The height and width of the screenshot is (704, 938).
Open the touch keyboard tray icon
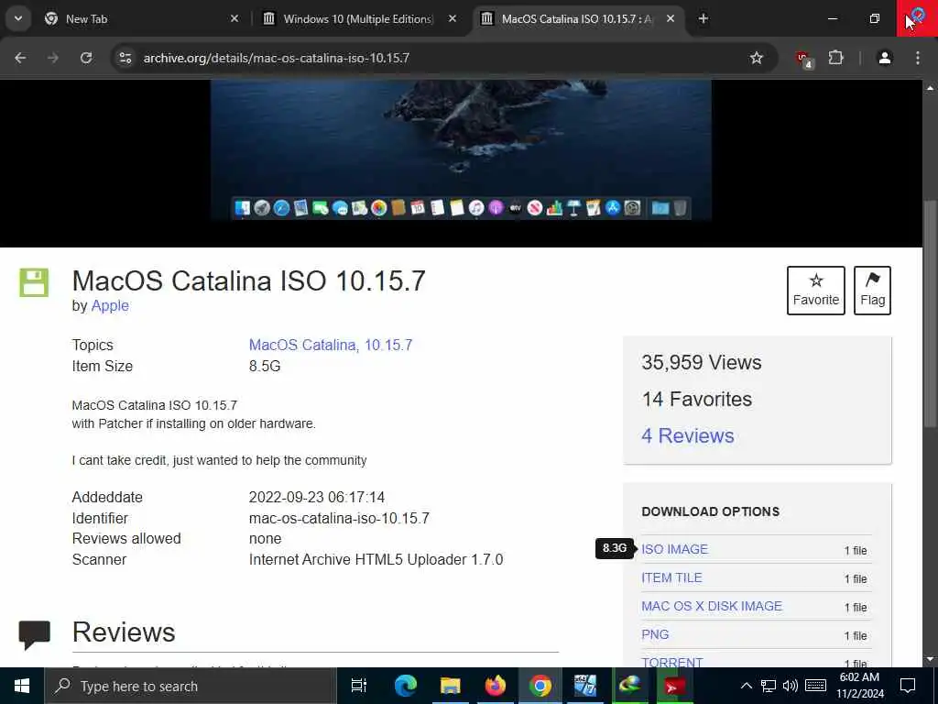[815, 686]
